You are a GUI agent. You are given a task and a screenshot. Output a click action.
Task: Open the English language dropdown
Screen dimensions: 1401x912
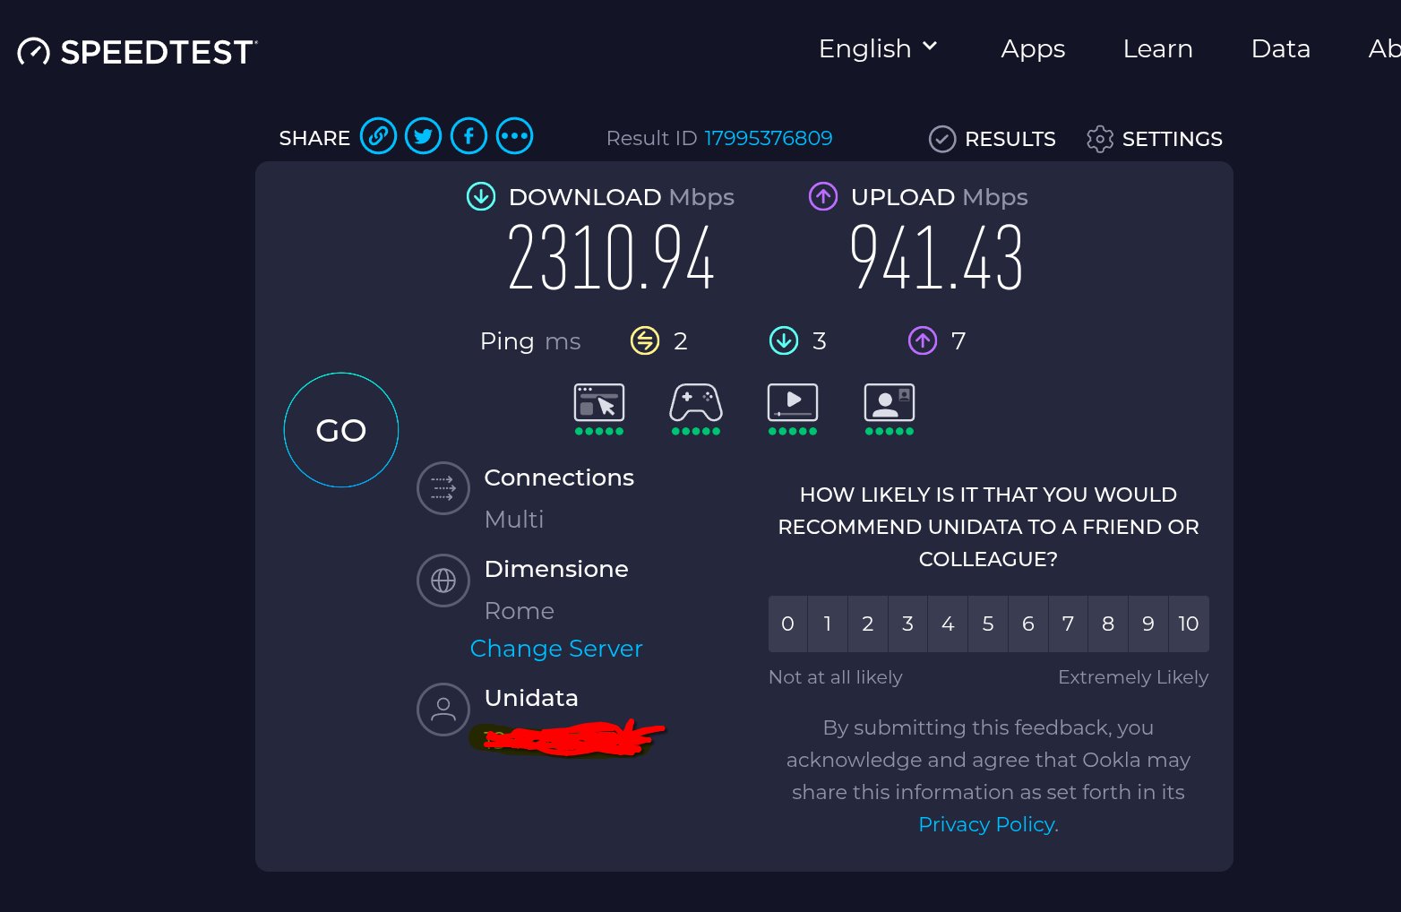878,48
